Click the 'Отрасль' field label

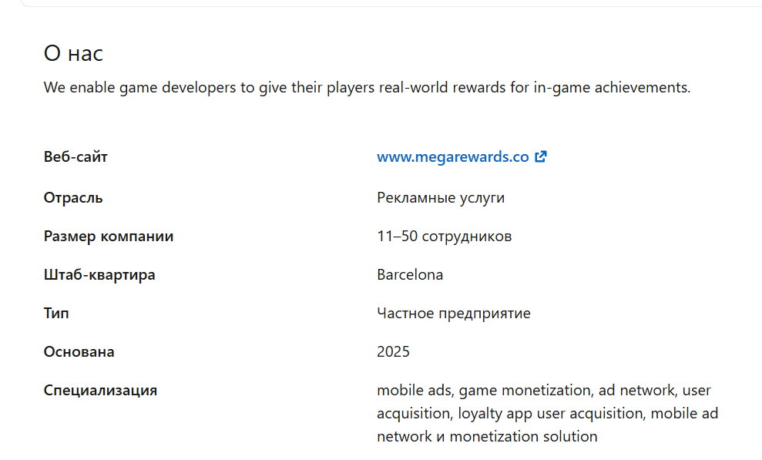[73, 198]
